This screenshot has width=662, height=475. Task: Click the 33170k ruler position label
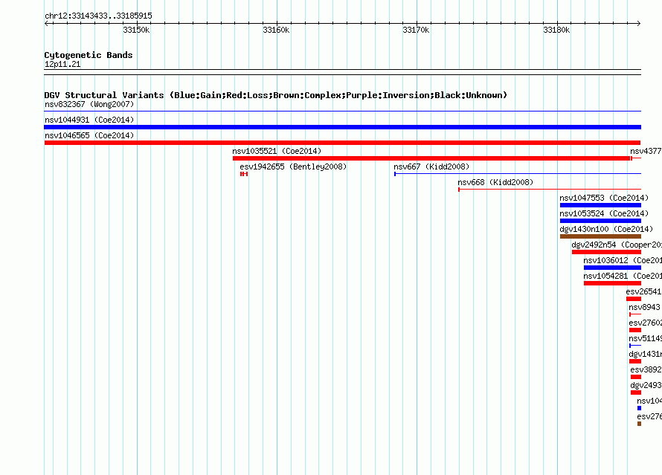pyautogui.click(x=416, y=30)
